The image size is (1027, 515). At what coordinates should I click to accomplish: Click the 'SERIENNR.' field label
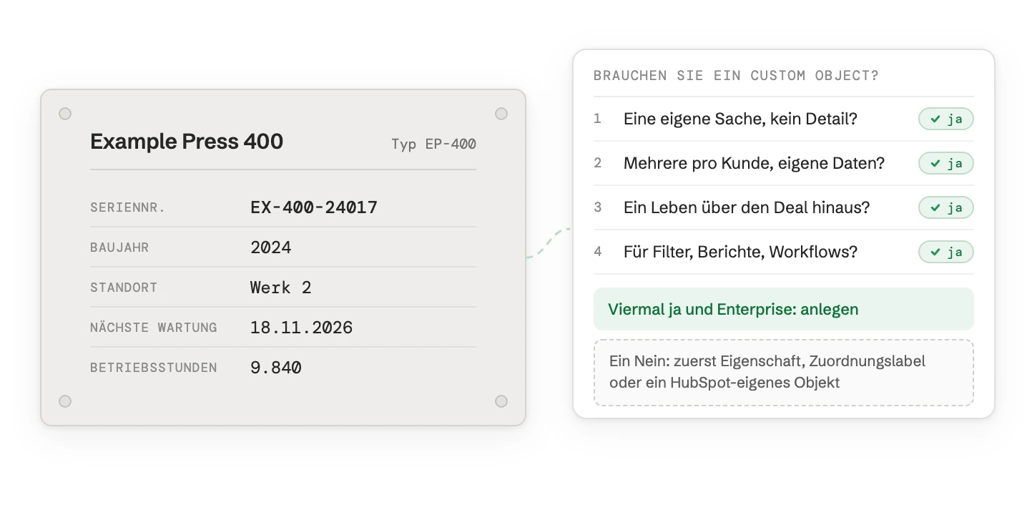128,207
